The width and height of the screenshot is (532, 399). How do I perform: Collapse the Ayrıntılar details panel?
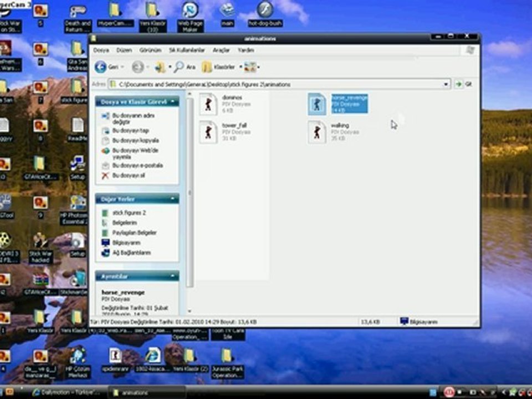[x=173, y=276]
